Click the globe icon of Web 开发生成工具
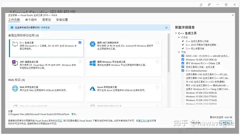The image size is (240, 134). coord(15,88)
